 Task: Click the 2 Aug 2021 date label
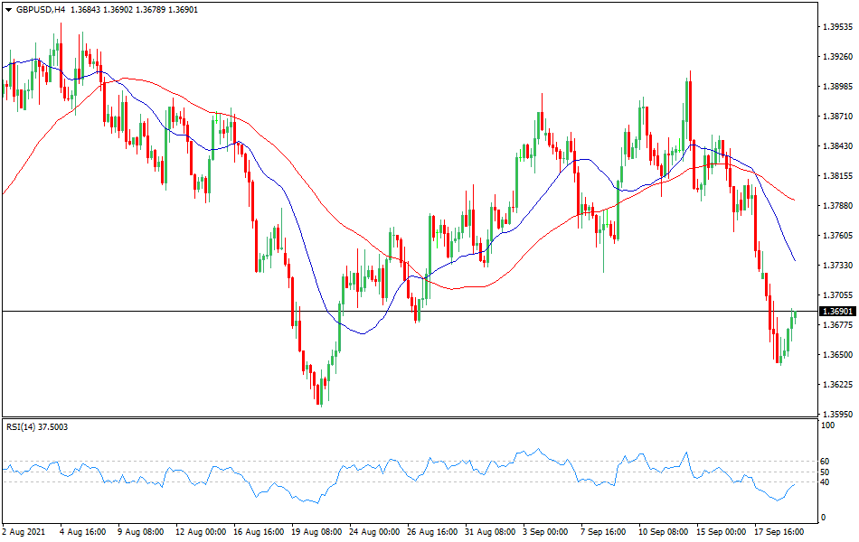[x=24, y=533]
